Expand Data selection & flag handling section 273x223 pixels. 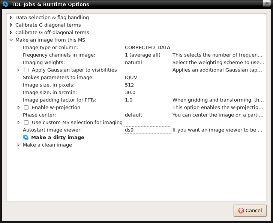point(11,17)
